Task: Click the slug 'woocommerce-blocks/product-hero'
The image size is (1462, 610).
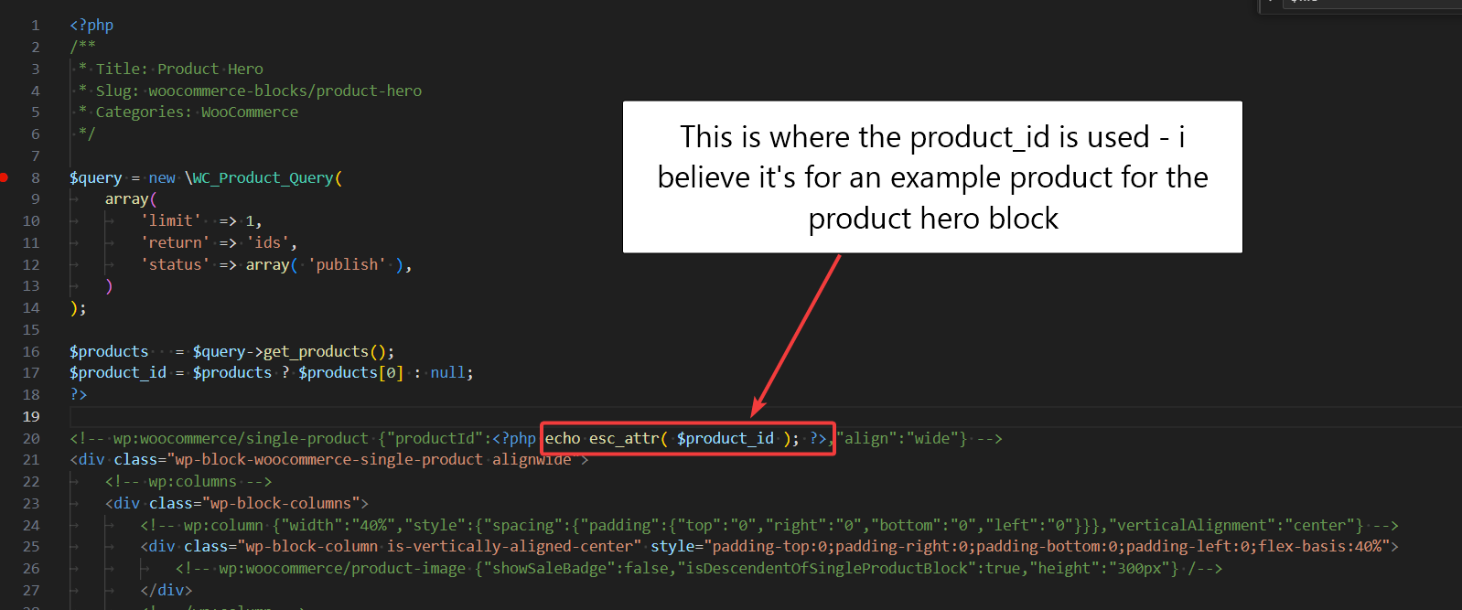Action: pos(285,91)
